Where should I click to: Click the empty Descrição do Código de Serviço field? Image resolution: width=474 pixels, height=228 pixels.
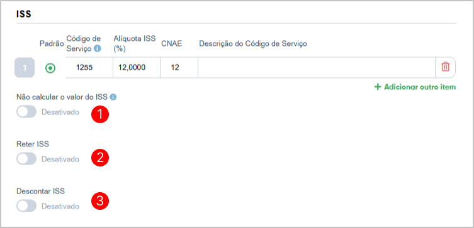317,68
